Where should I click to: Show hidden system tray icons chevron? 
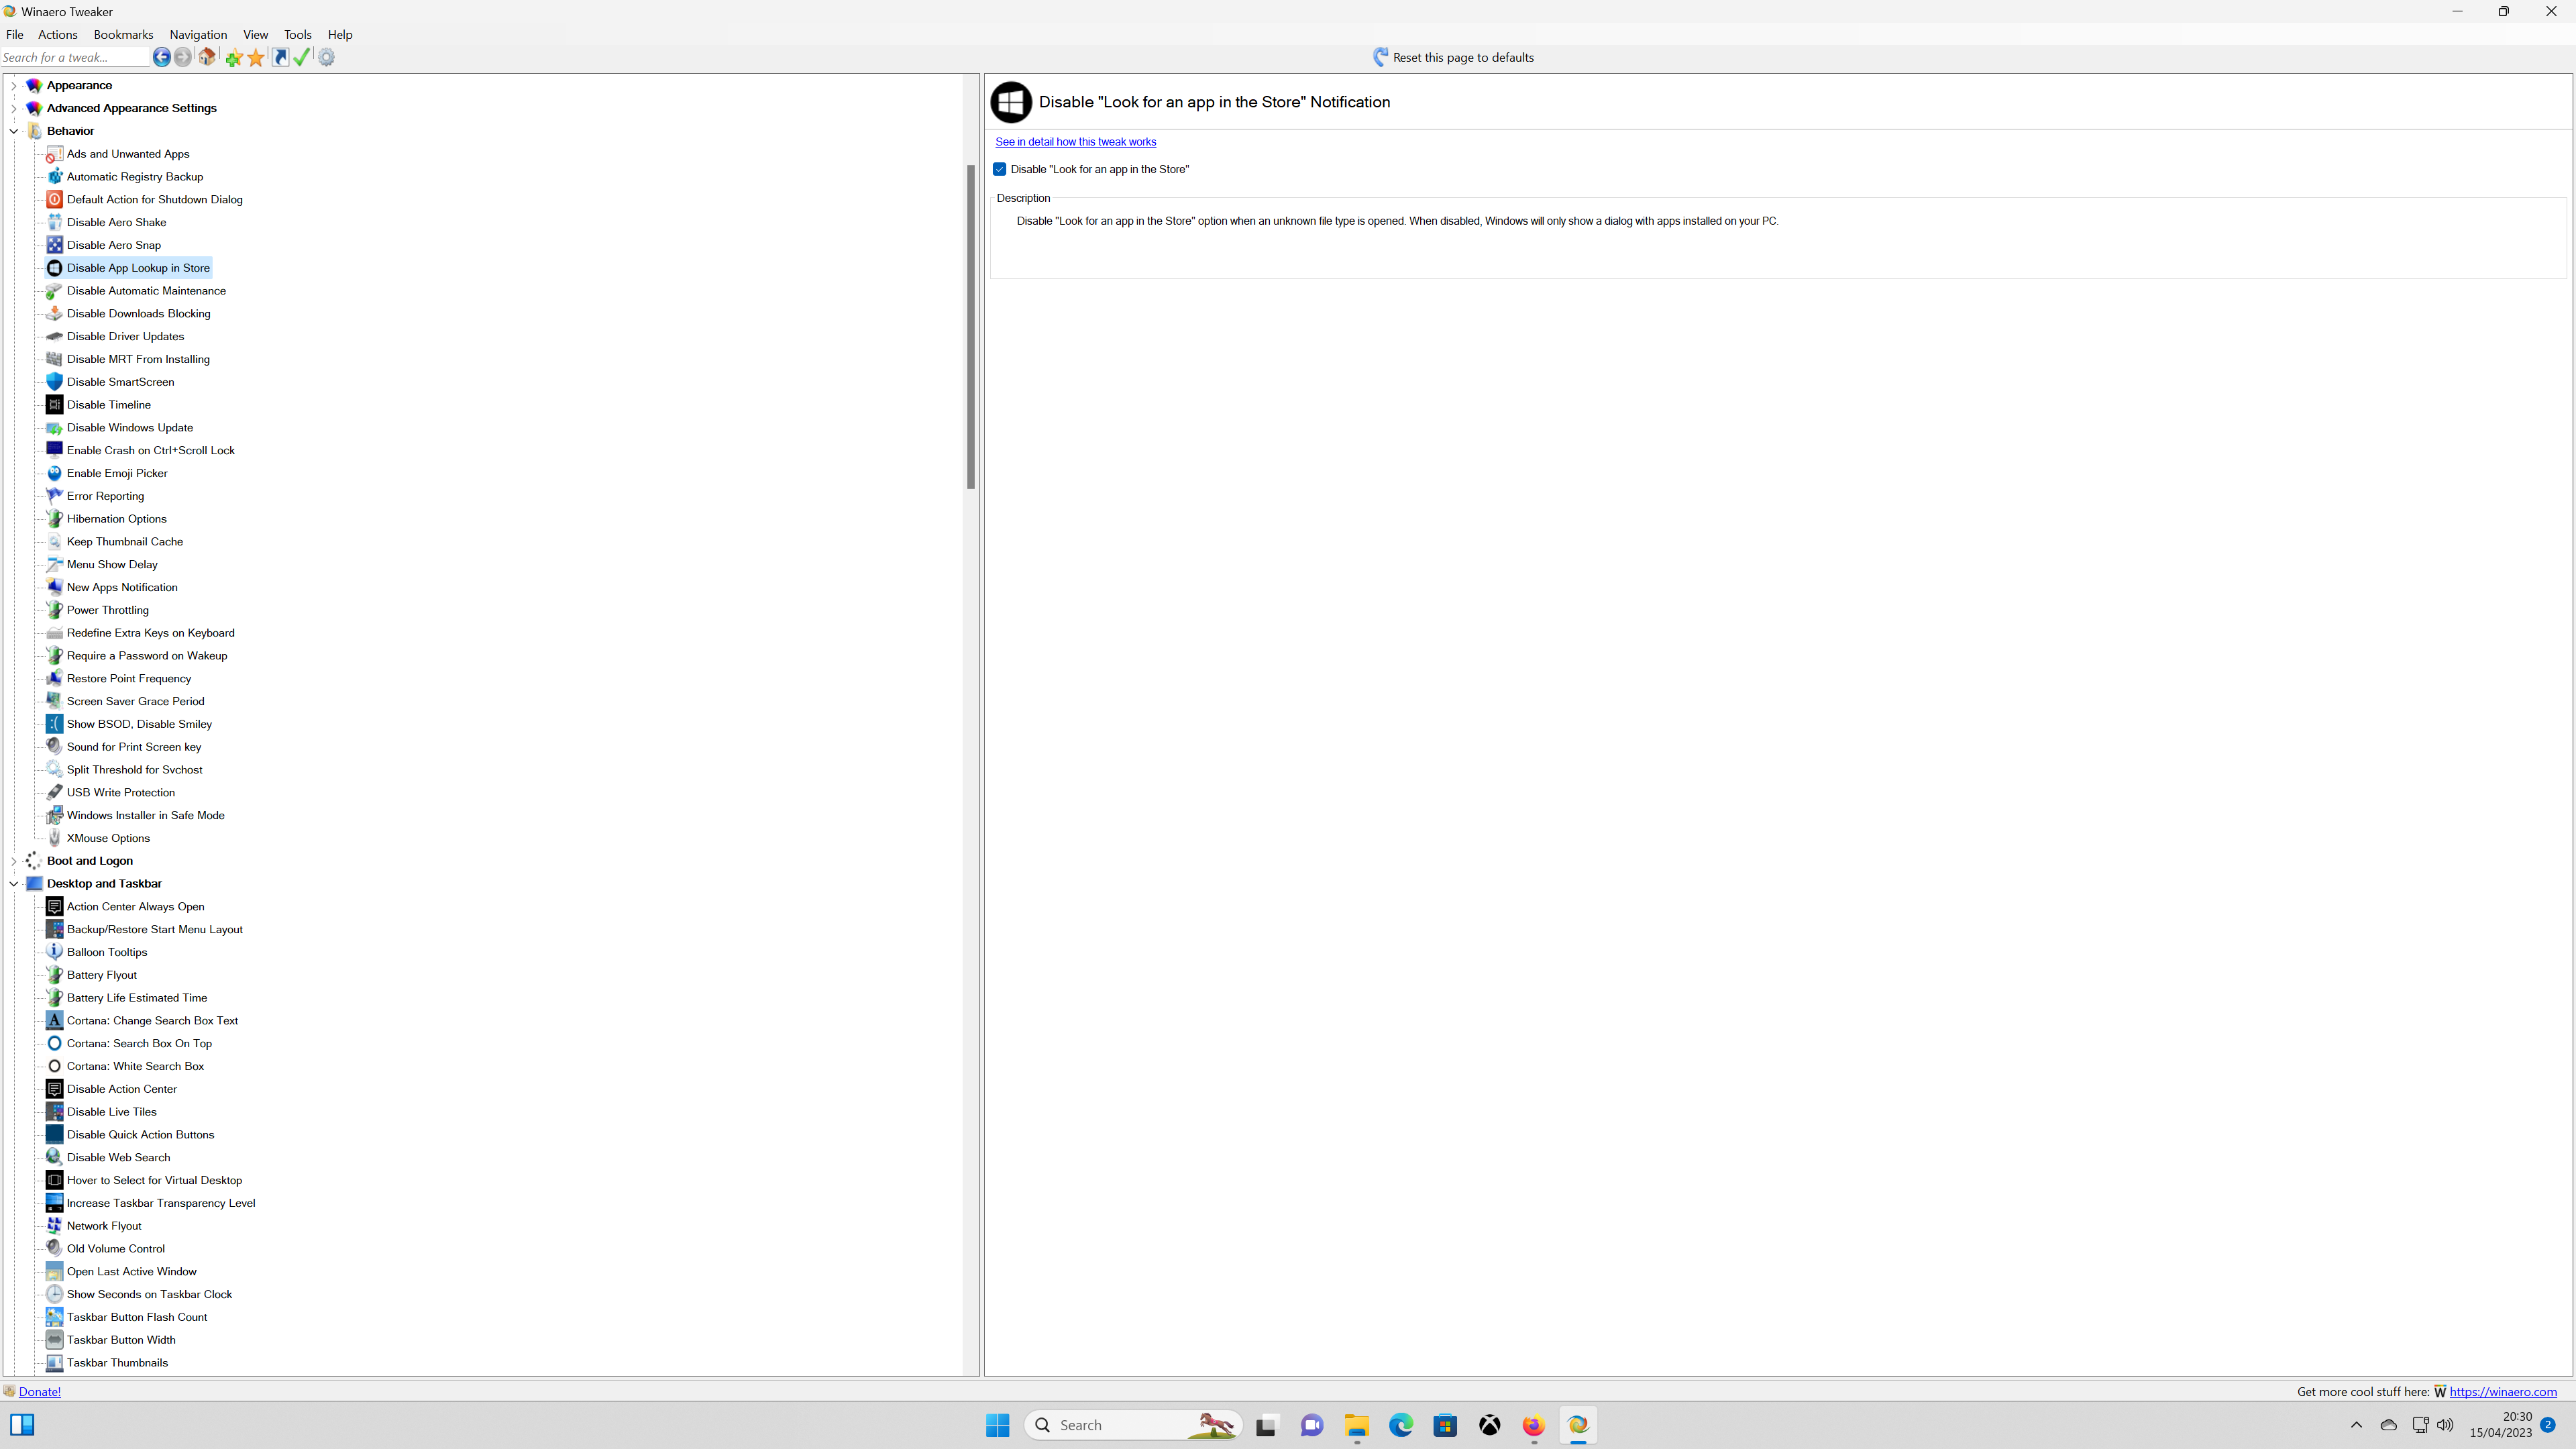[x=2356, y=1425]
